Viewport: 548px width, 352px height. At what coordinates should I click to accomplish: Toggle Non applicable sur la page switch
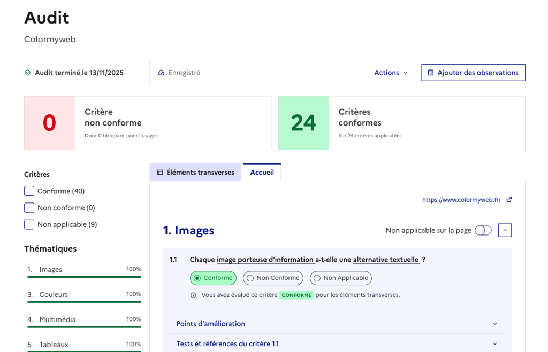tap(483, 230)
